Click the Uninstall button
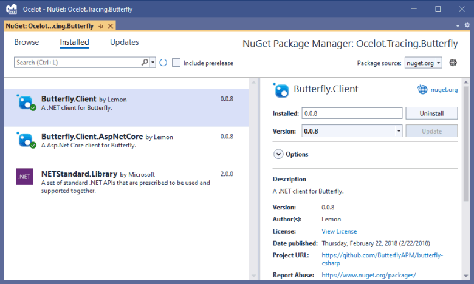 431,113
